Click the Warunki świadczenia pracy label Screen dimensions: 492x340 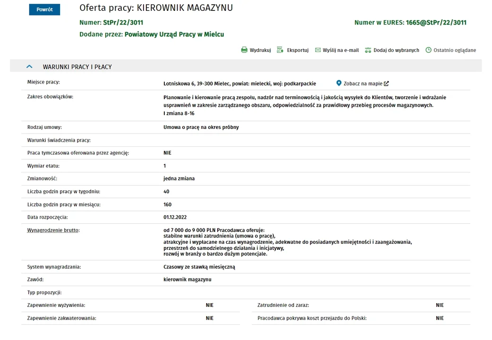(x=59, y=140)
